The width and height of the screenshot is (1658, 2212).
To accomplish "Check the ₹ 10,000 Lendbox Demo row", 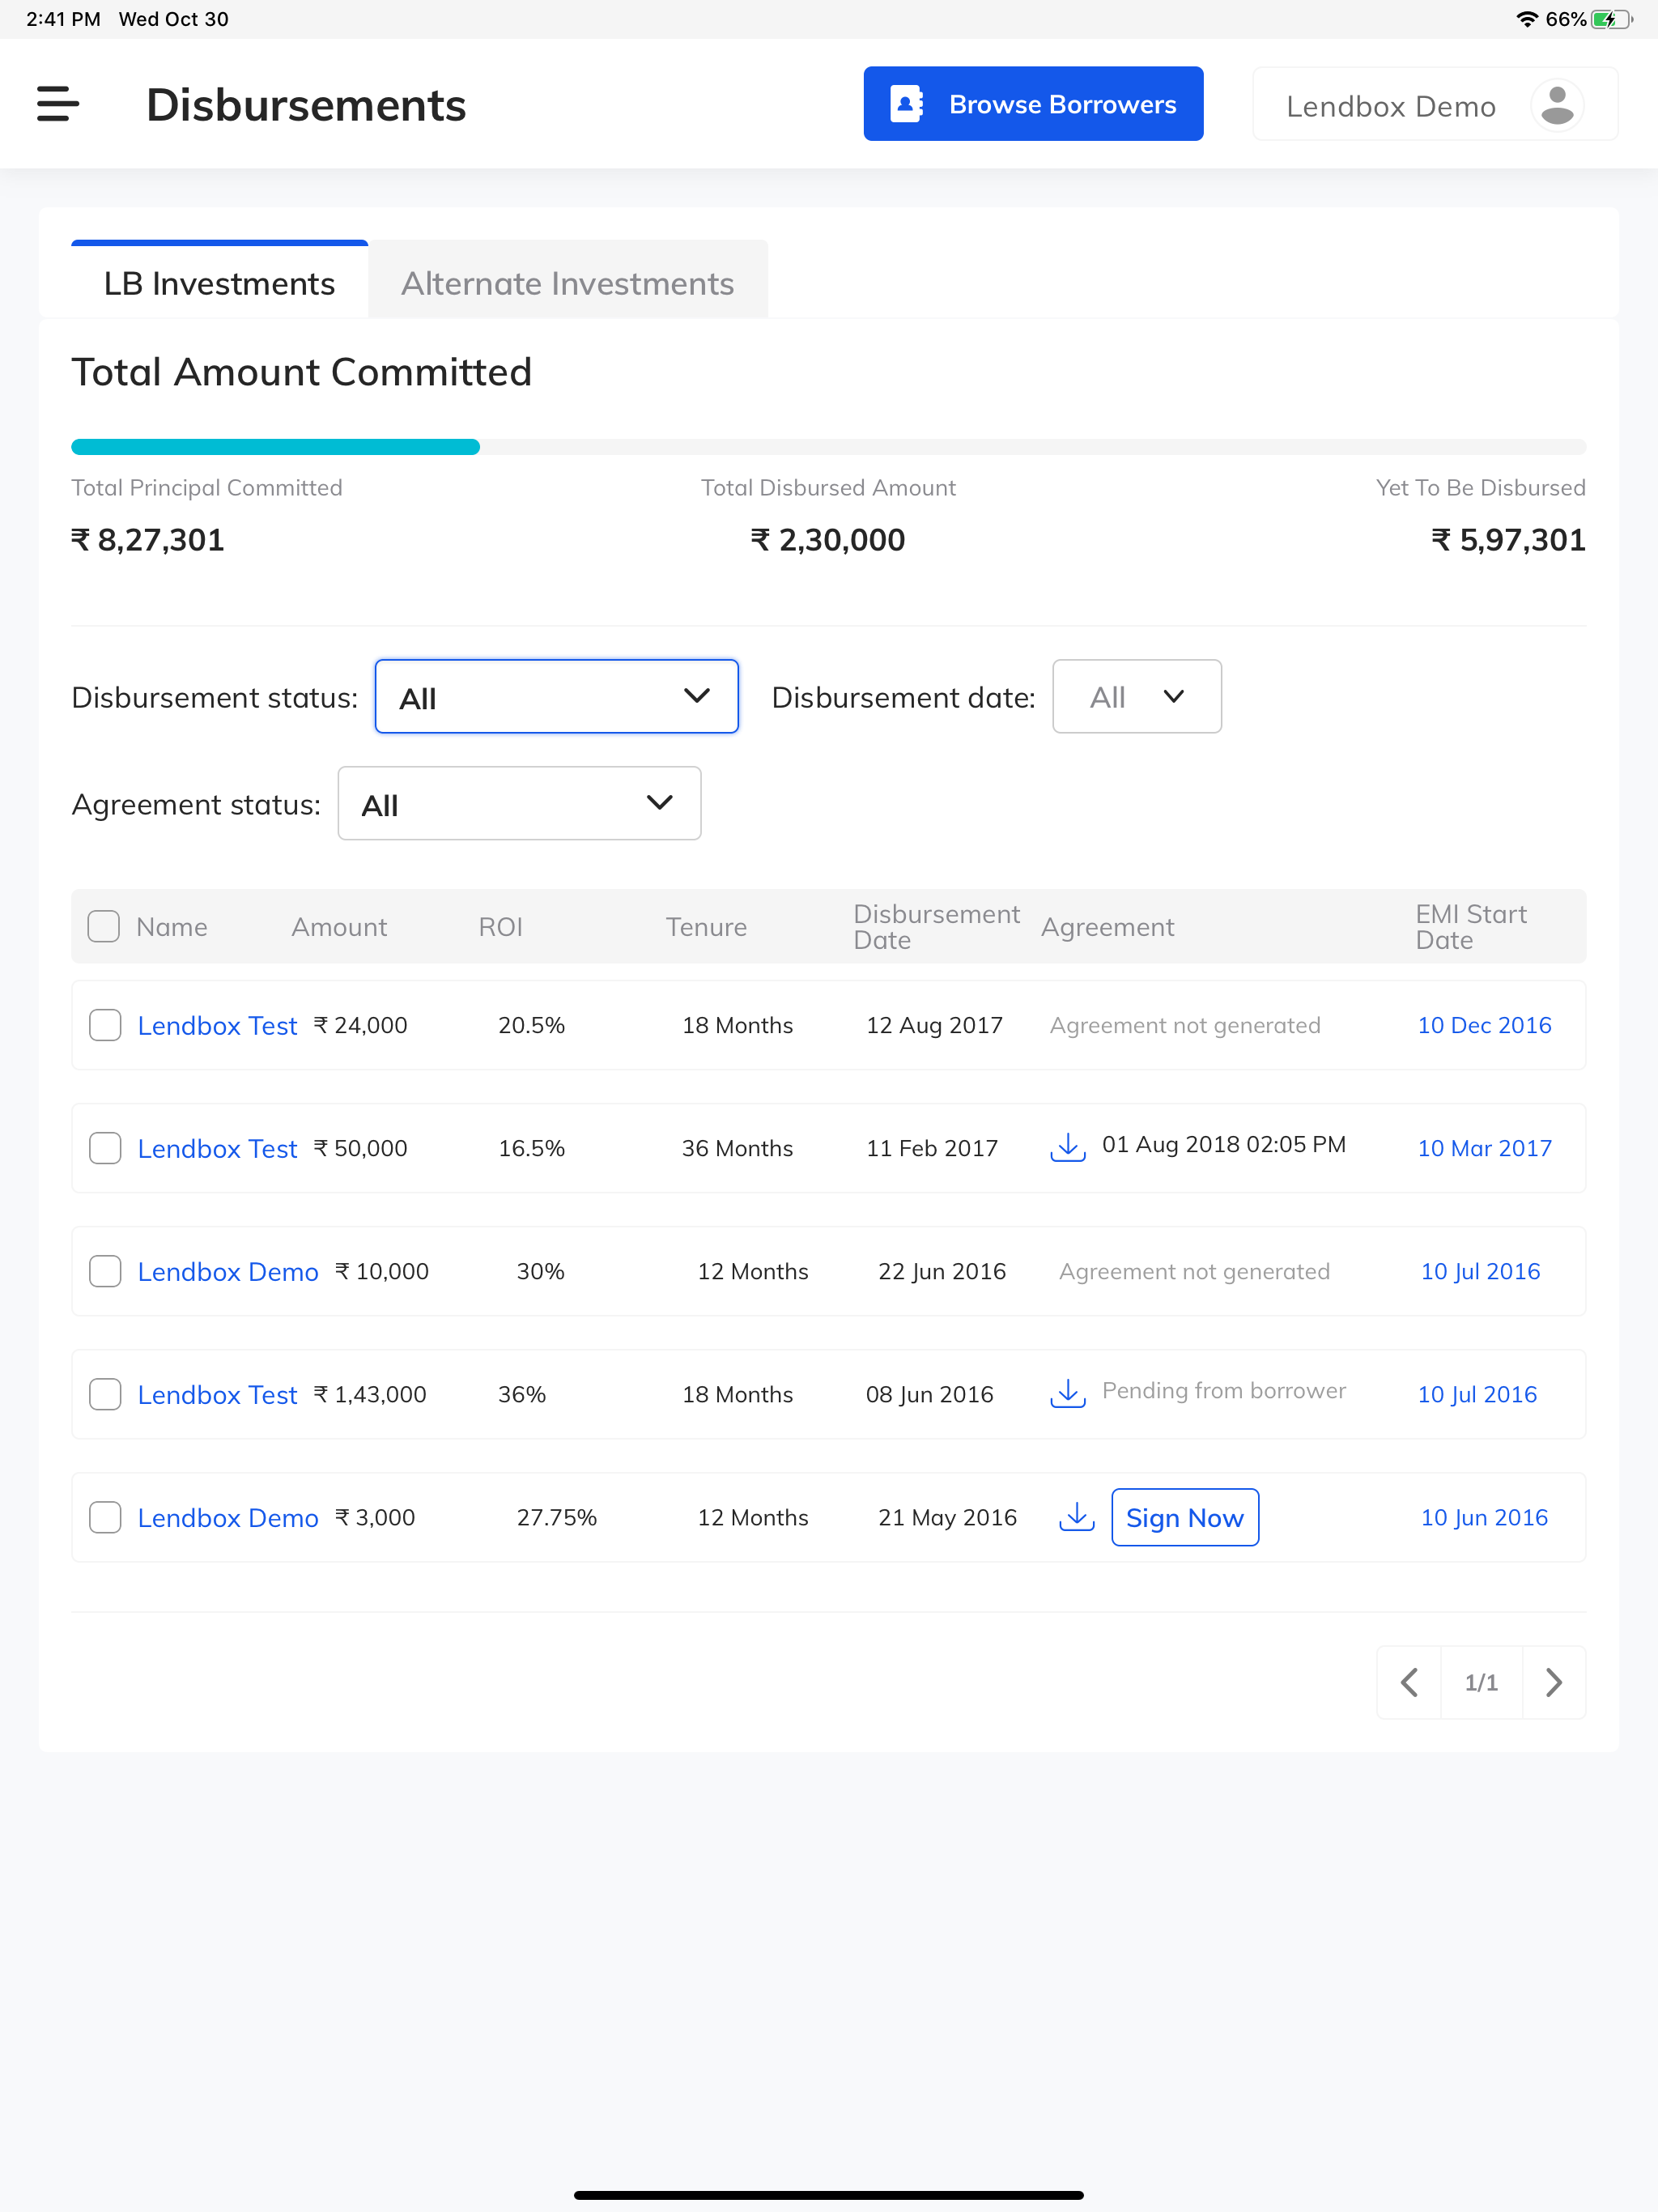I will pyautogui.click(x=105, y=1271).
